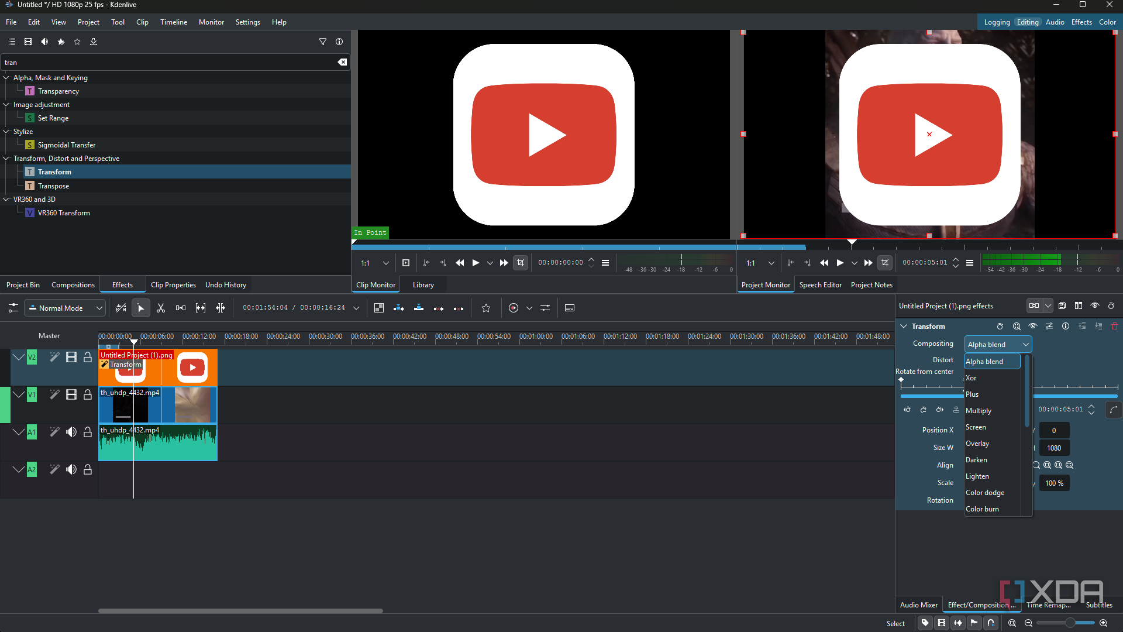1123x632 pixels.
Task: Adjust the timeline zoom slider
Action: point(1065,623)
